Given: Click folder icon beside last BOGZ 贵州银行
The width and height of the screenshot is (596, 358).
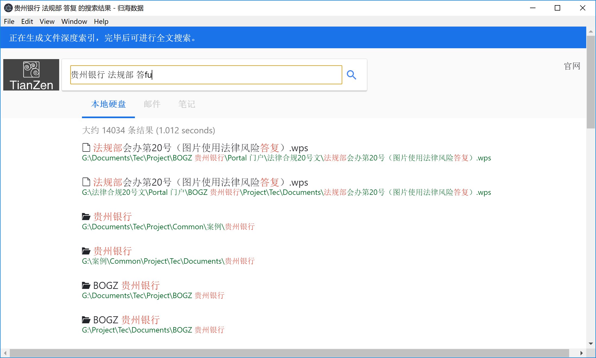Looking at the screenshot, I should point(86,320).
